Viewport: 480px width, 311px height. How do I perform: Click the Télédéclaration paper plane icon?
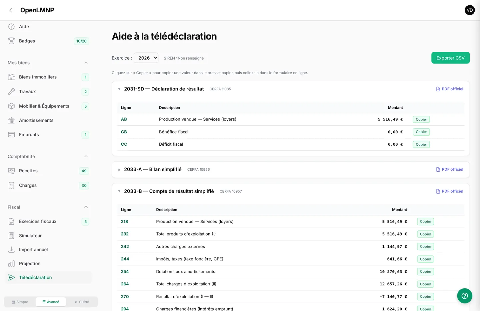pos(11,277)
